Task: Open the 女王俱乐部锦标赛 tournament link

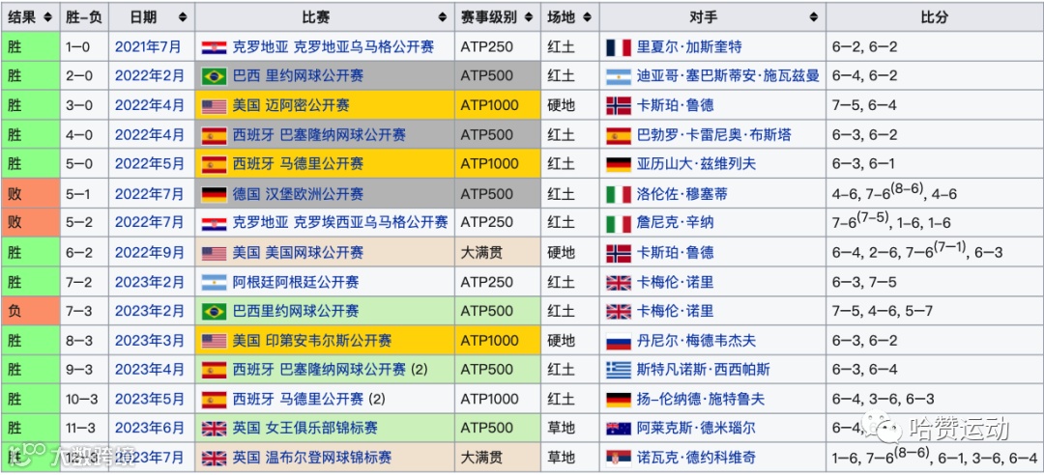Action: tap(321, 429)
